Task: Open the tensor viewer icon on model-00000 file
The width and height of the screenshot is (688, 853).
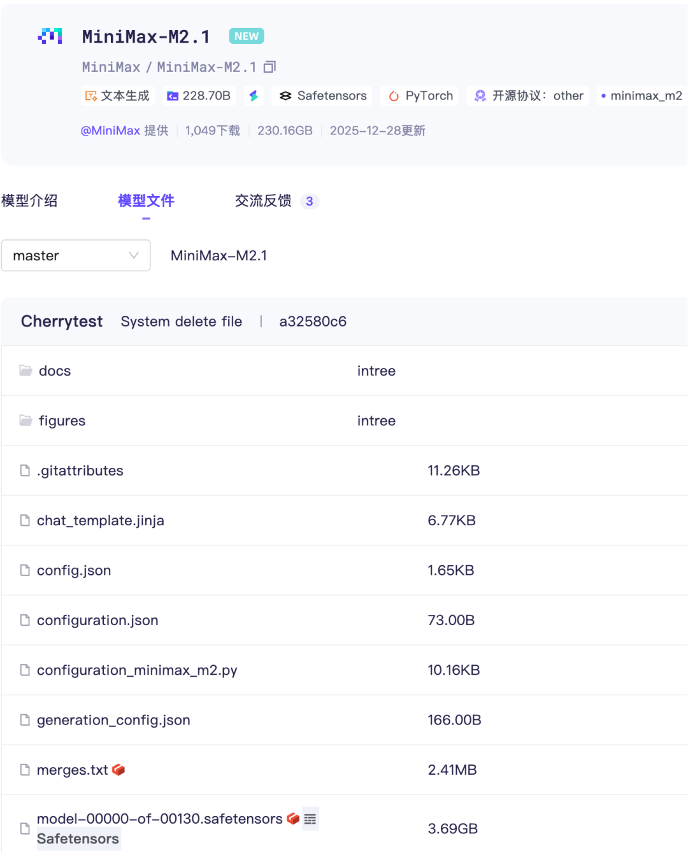Action: [310, 819]
